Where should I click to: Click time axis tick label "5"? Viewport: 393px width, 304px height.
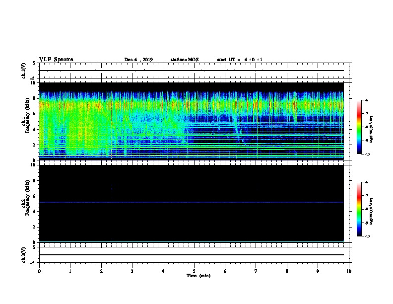[194, 271]
